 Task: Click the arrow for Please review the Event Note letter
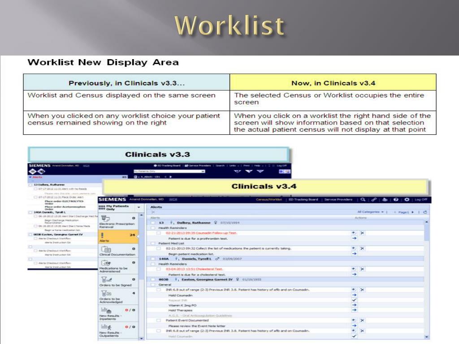[x=354, y=326]
